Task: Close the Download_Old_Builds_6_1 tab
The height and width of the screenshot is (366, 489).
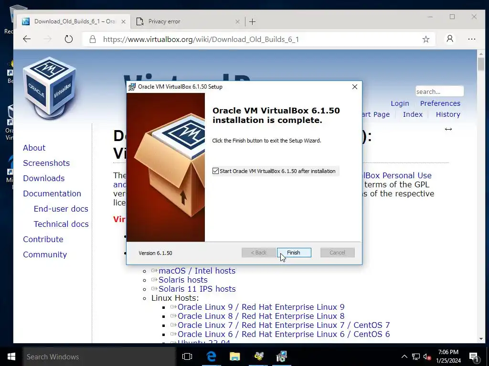Action: click(x=124, y=22)
